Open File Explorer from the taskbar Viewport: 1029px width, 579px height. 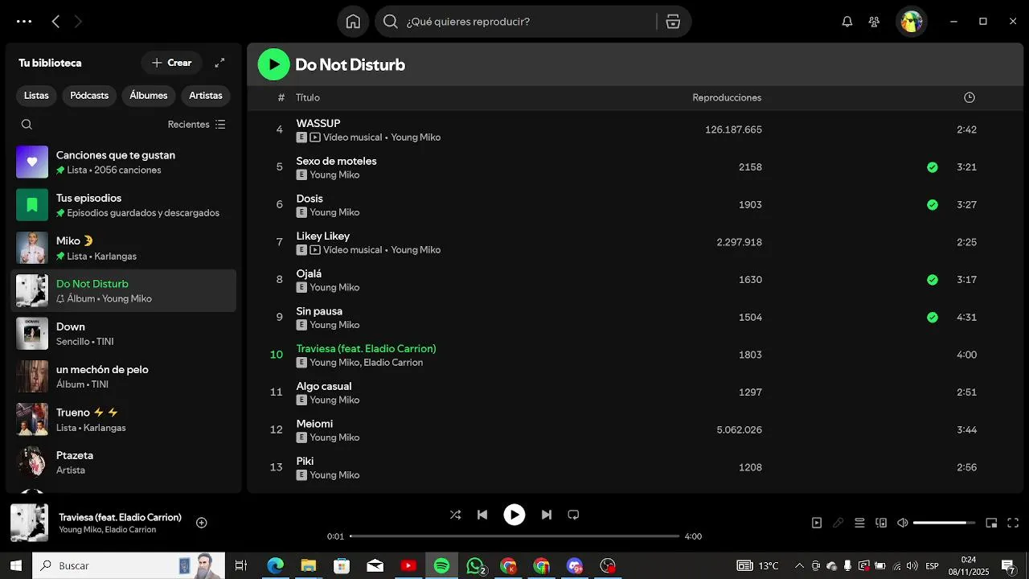click(x=309, y=566)
